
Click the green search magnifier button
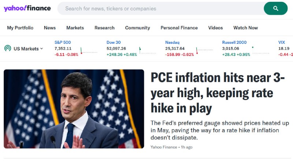click(x=276, y=8)
